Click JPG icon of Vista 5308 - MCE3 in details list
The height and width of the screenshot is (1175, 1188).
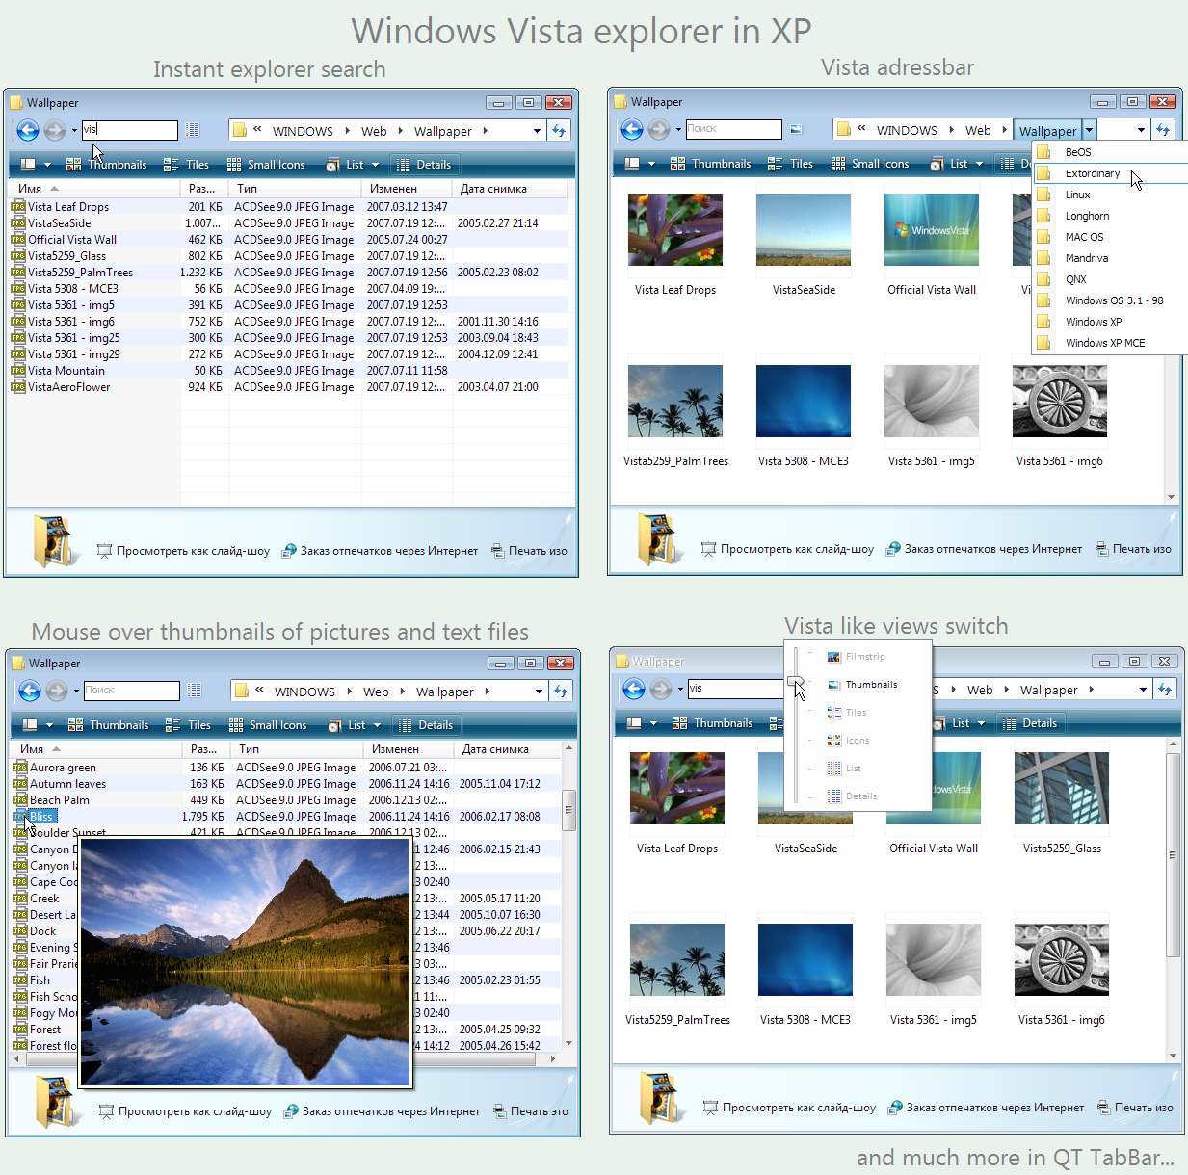[17, 289]
